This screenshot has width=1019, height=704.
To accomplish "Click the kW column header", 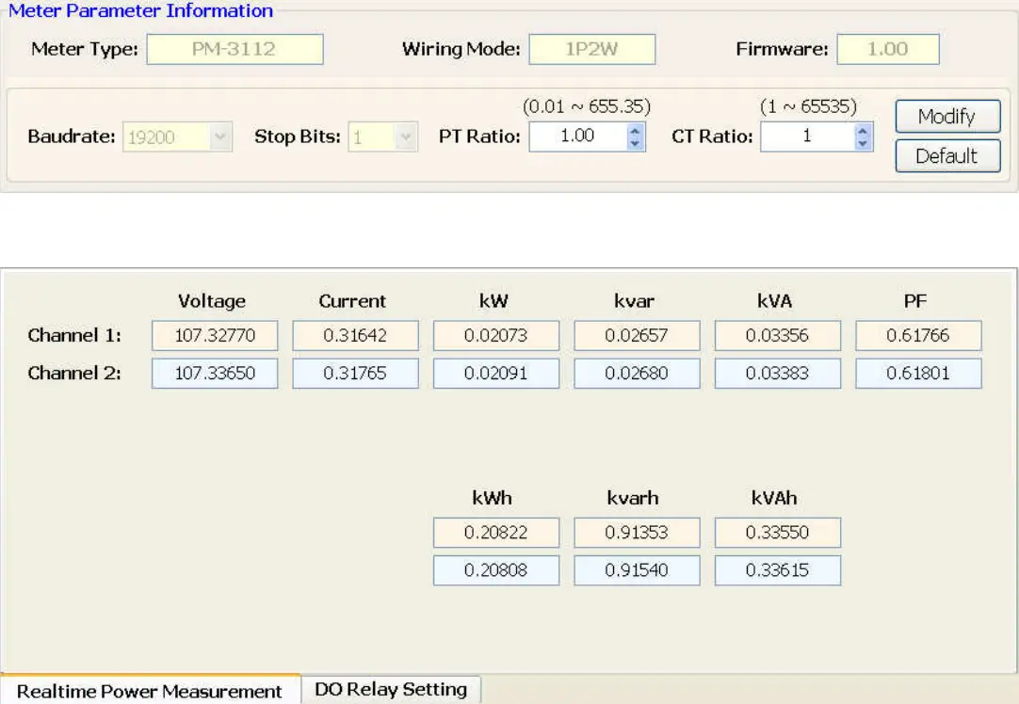I will (493, 301).
